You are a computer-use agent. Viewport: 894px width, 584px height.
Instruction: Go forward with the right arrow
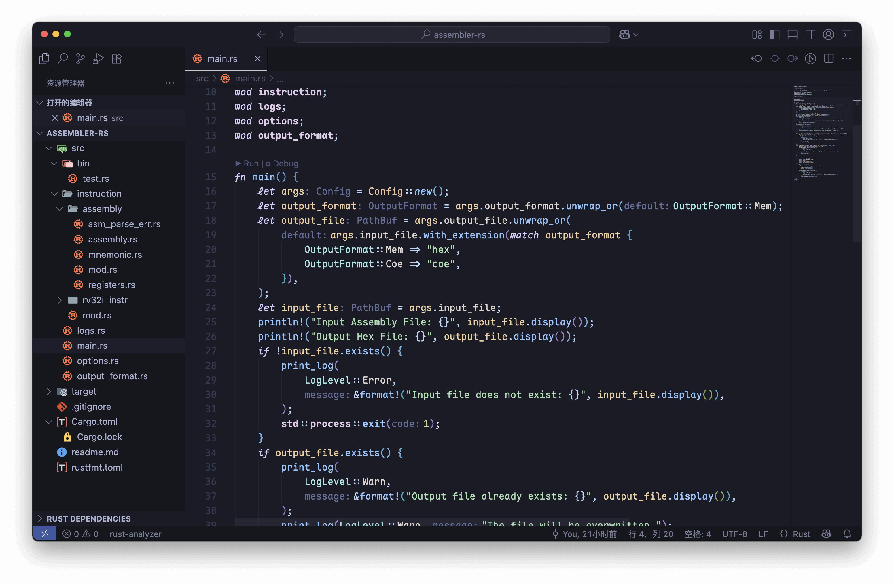(x=279, y=35)
